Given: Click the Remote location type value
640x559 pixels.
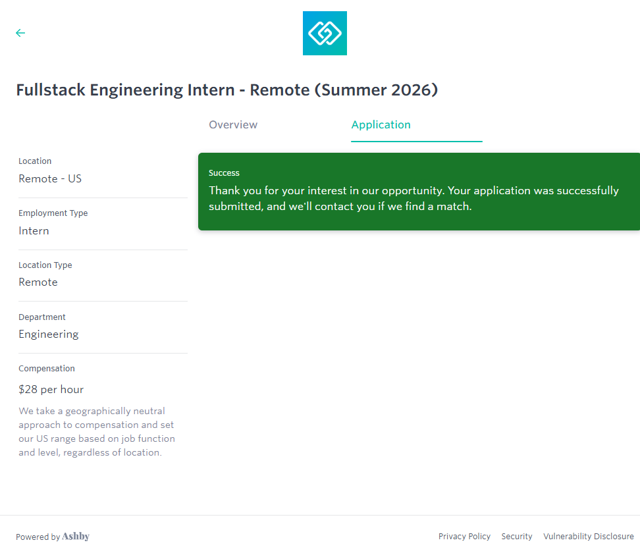Looking at the screenshot, I should [x=38, y=282].
